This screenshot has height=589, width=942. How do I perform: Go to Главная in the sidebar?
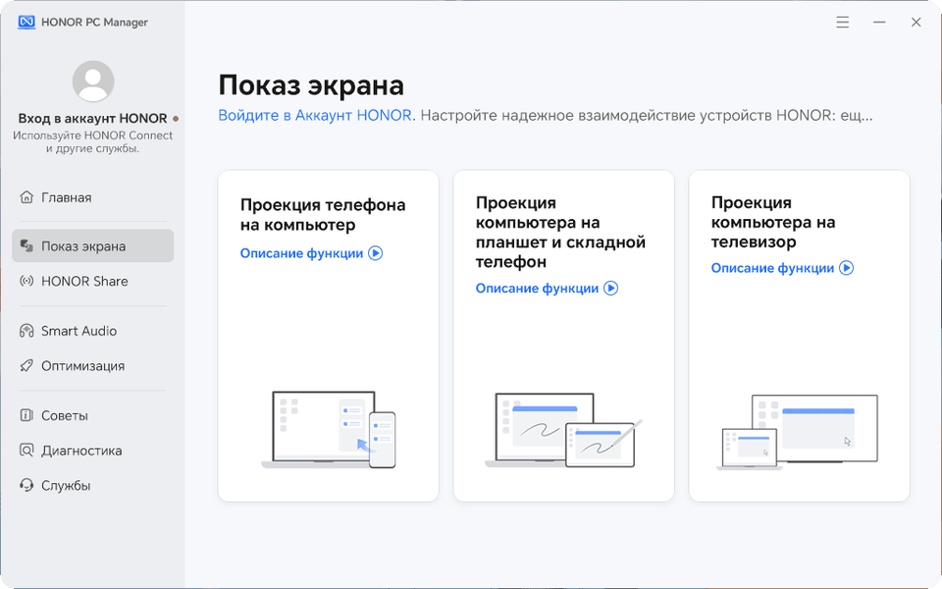tap(93, 197)
